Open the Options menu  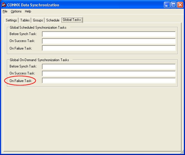click(16, 11)
